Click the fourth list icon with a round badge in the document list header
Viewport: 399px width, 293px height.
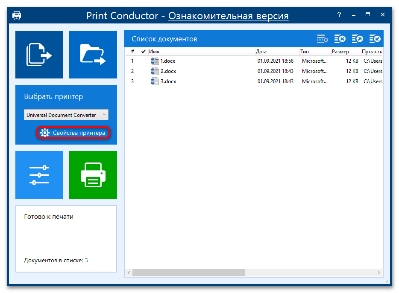pyautogui.click(x=375, y=39)
